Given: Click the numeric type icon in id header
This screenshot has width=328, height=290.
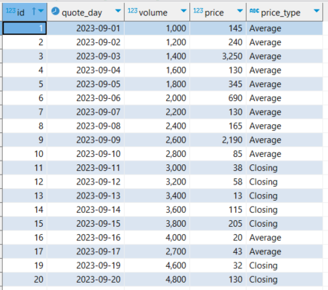Looking at the screenshot, I should click(11, 11).
